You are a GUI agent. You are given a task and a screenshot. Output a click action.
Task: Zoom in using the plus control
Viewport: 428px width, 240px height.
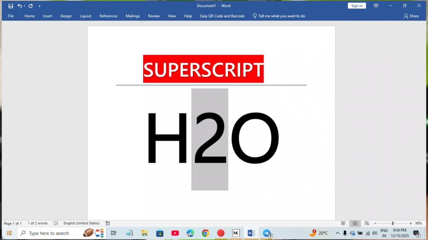(410, 223)
